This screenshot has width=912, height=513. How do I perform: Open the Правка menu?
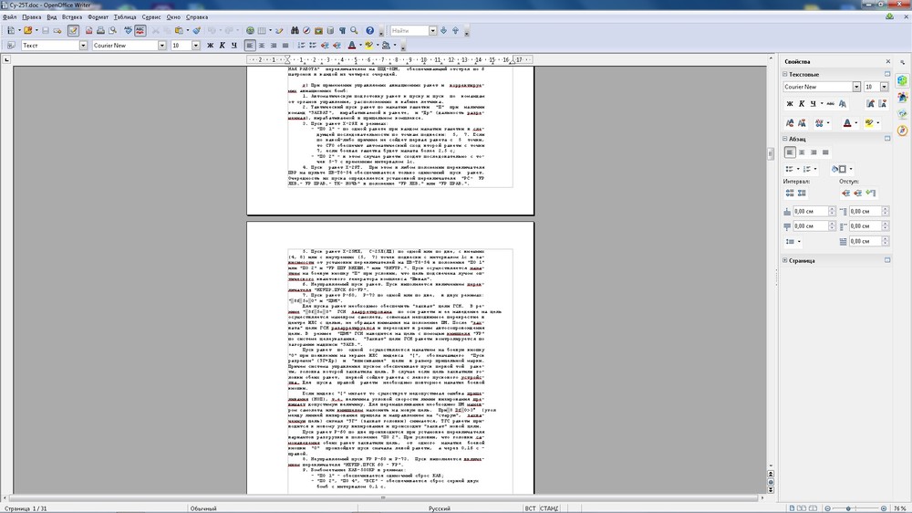click(x=31, y=16)
